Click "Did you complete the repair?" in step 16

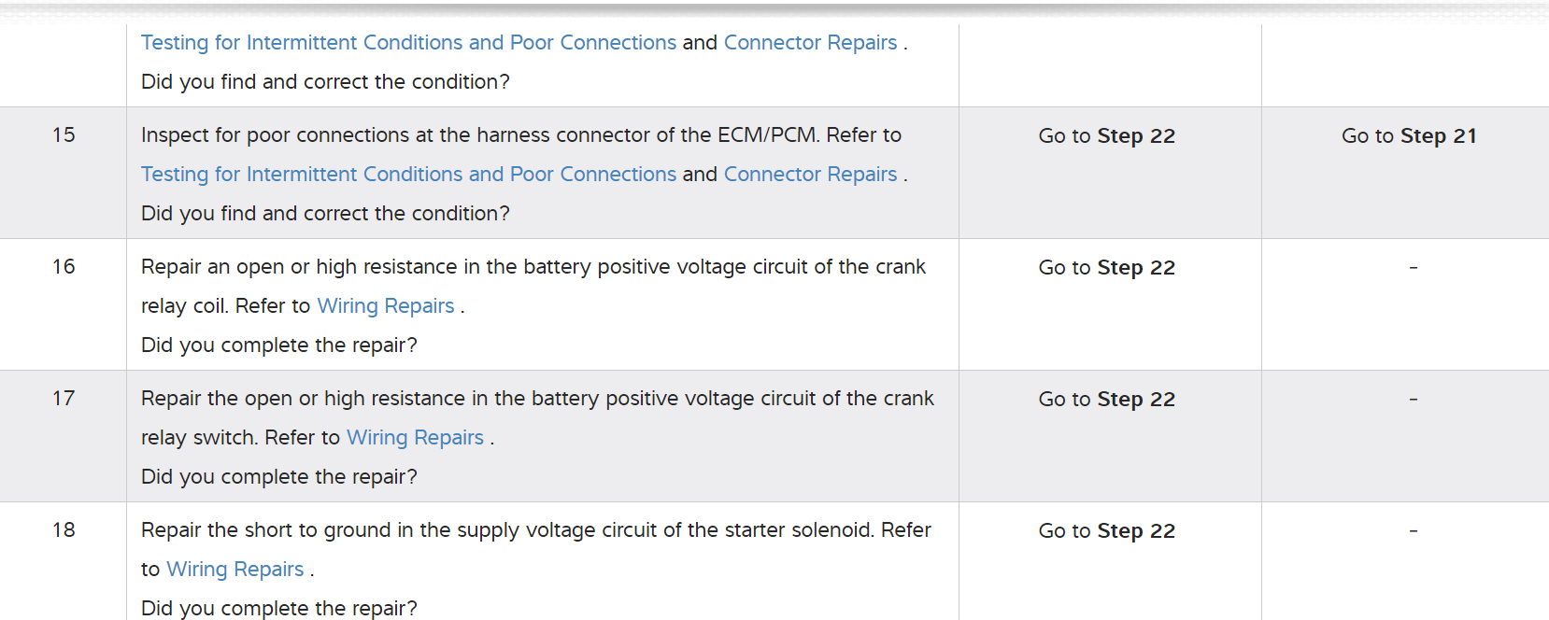279,345
